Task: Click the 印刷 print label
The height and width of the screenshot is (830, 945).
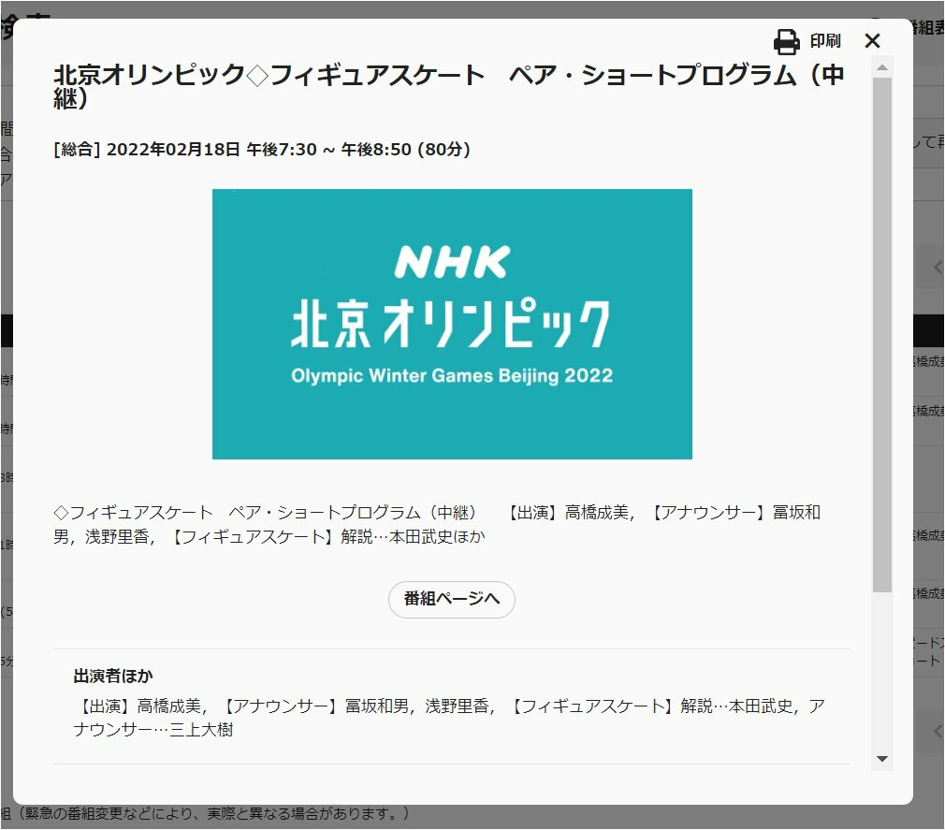Action: coord(825,41)
